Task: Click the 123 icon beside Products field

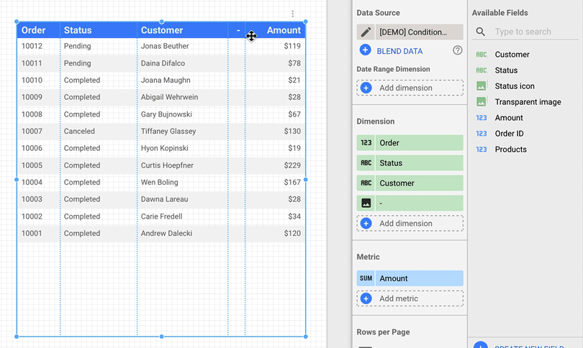Action: tap(481, 150)
